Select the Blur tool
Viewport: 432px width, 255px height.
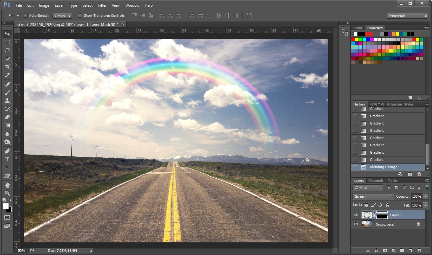point(7,134)
